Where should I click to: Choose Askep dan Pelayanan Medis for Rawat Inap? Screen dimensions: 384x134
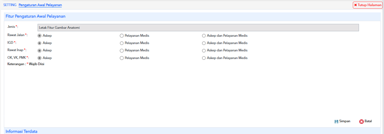(x=204, y=51)
